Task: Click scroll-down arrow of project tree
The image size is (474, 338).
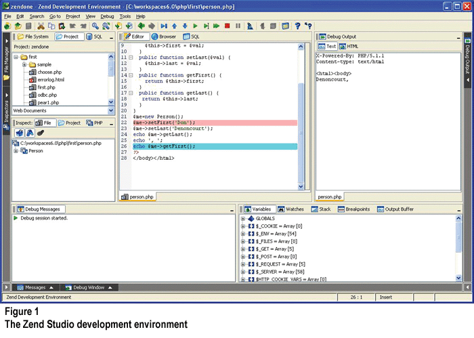Action: point(110,102)
